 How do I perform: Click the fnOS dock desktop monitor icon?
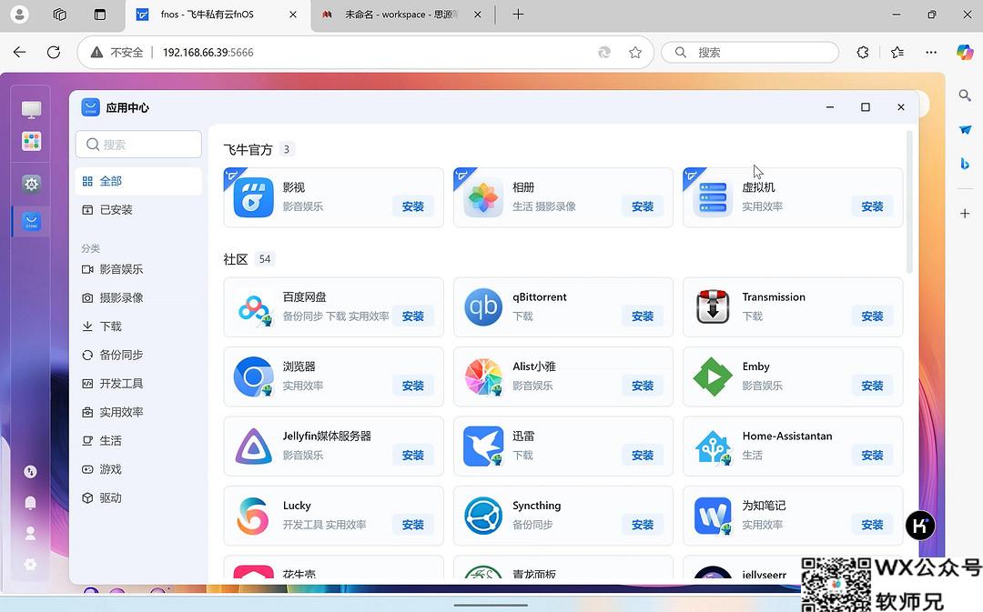tap(31, 110)
